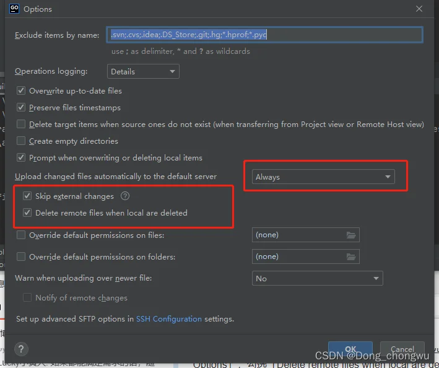The width and height of the screenshot is (439, 368).
Task: Click the question mark help button at bottom
Action: pos(21,349)
